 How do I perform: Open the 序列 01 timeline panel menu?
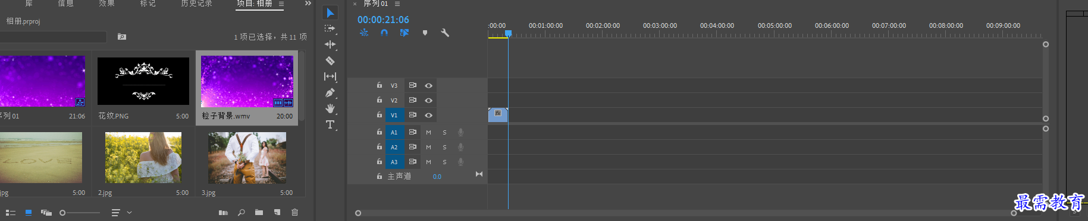coord(397,4)
